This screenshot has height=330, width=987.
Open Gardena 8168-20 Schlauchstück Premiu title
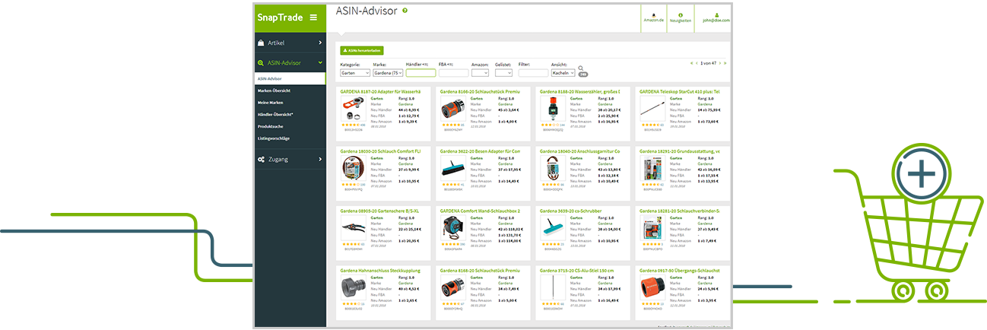pyautogui.click(x=480, y=270)
